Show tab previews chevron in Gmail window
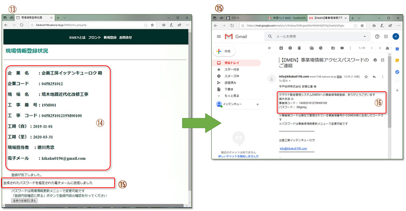406x211 pixels. [359, 18]
